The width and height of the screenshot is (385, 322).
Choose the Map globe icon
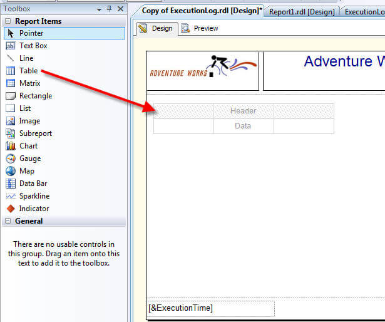click(x=10, y=171)
